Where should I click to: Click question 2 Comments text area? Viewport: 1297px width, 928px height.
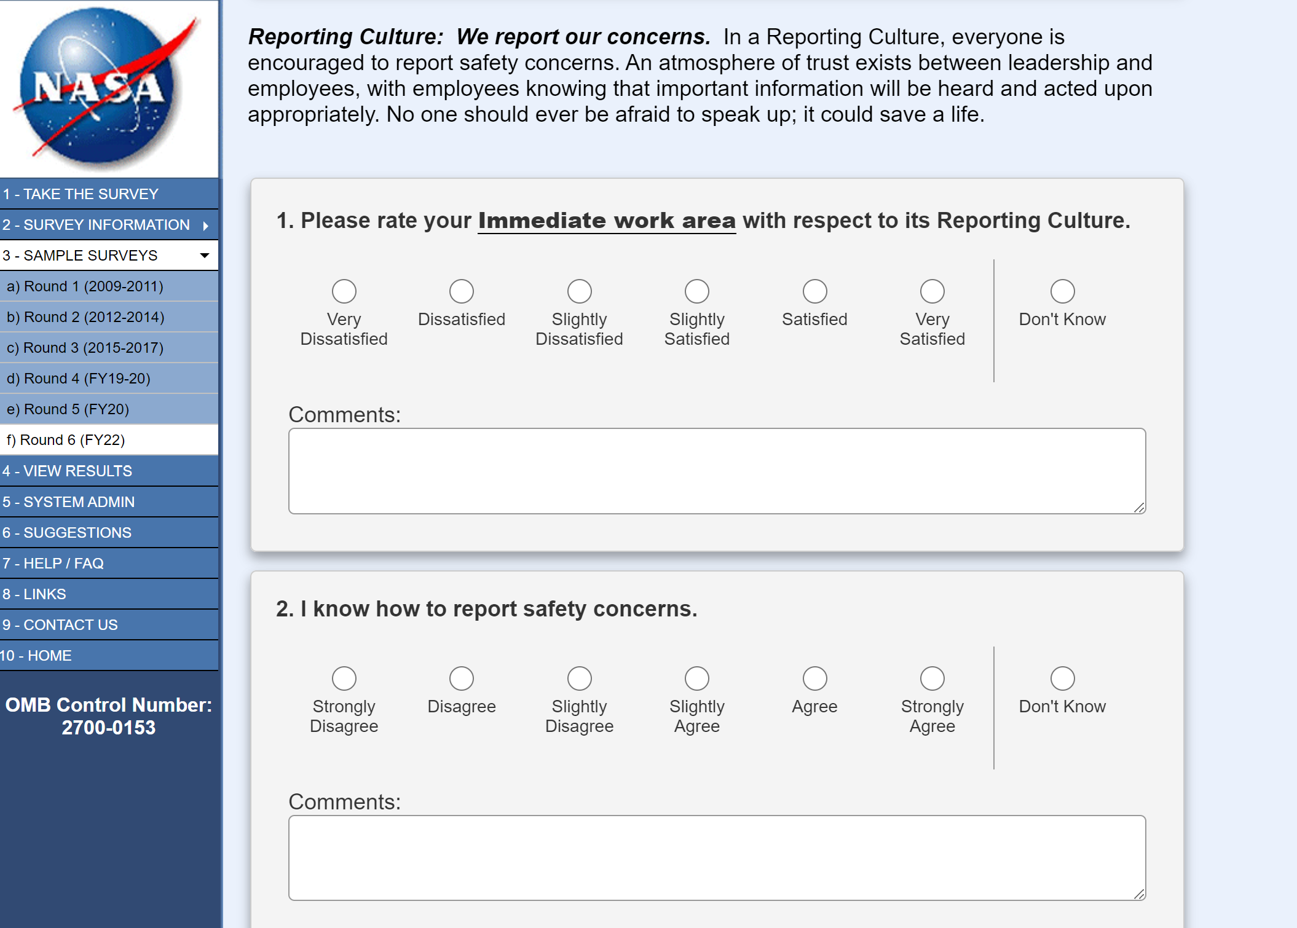tap(716, 858)
